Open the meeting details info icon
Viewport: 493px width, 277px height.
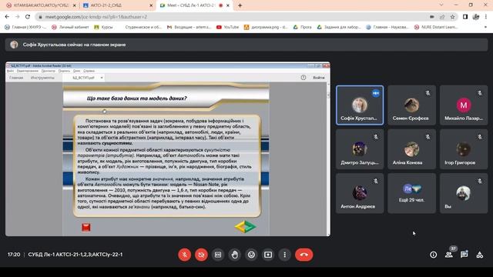pos(433,255)
